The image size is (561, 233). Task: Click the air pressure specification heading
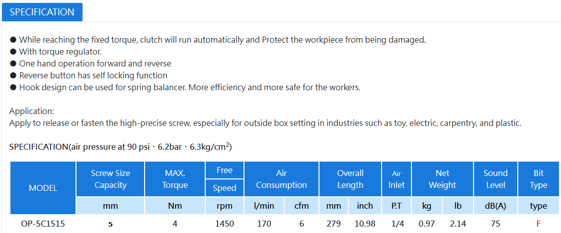point(121,146)
